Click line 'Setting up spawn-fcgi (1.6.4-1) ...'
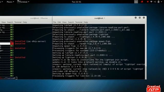This screenshot has width=164, height=92. point(73,74)
